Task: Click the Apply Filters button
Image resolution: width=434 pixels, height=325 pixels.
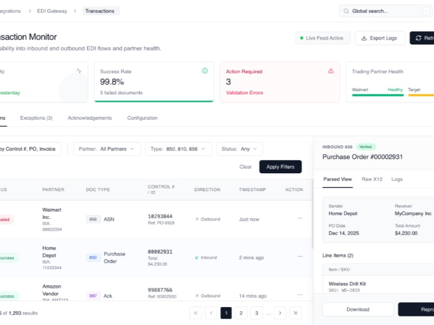Action: 280,167
